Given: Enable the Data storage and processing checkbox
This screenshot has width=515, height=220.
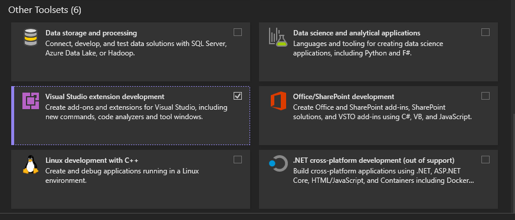Looking at the screenshot, I should point(238,32).
